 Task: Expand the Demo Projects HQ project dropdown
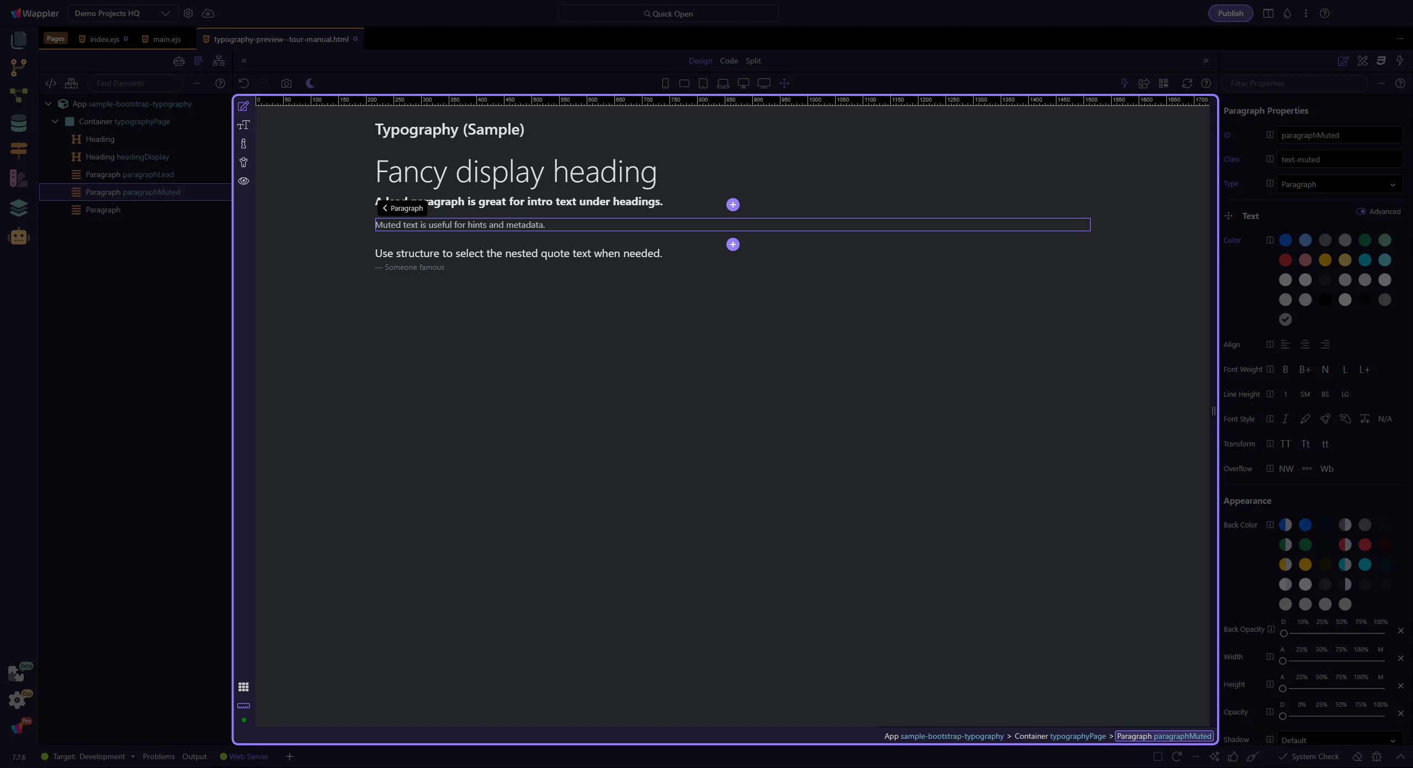(123, 13)
